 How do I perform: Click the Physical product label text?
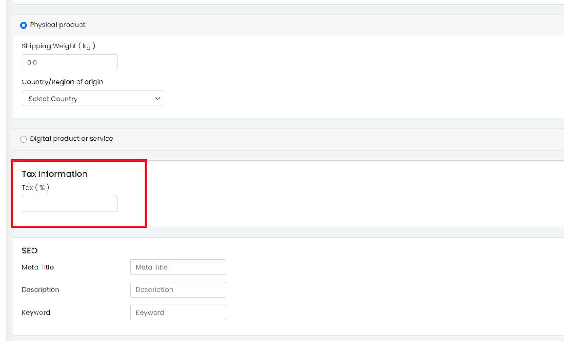(x=58, y=25)
